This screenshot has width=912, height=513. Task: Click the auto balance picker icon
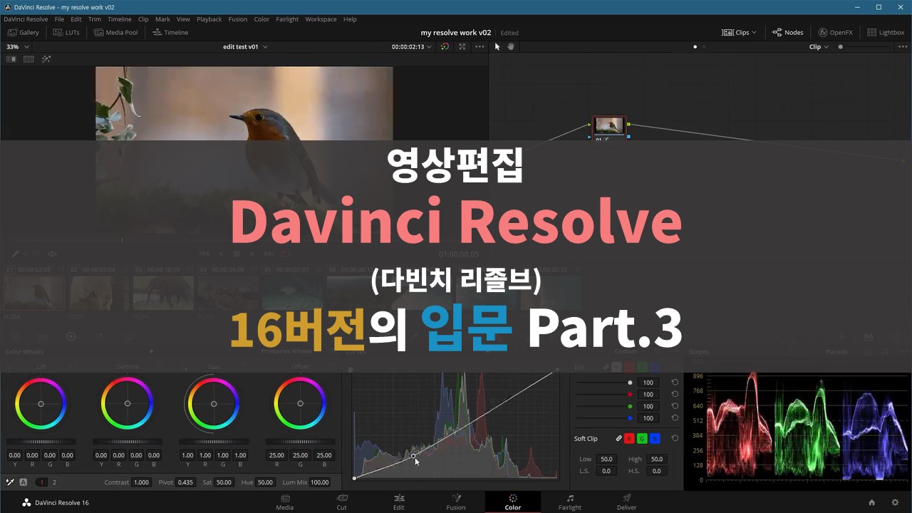[x=10, y=482]
